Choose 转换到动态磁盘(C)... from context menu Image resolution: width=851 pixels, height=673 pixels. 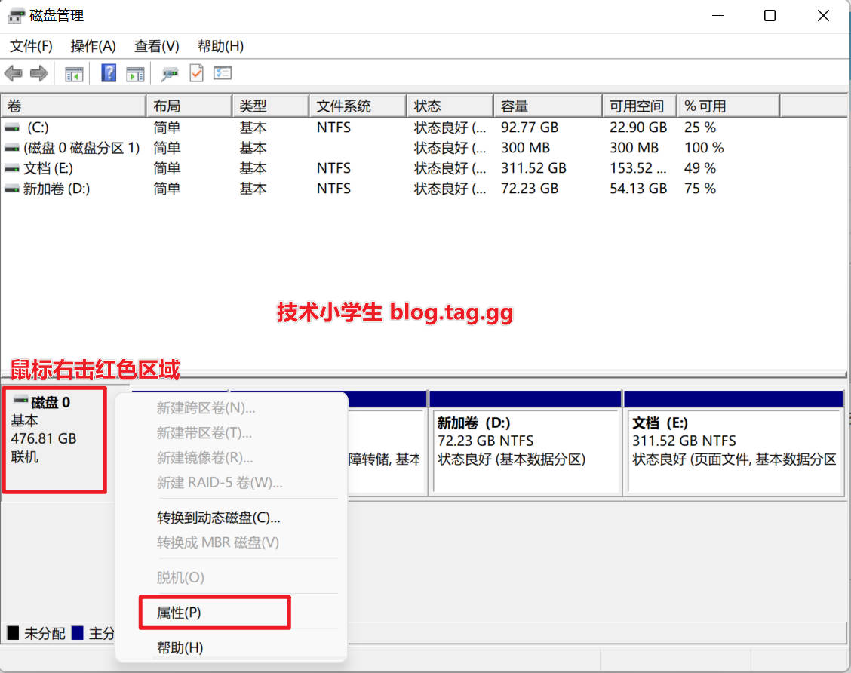coord(218,518)
